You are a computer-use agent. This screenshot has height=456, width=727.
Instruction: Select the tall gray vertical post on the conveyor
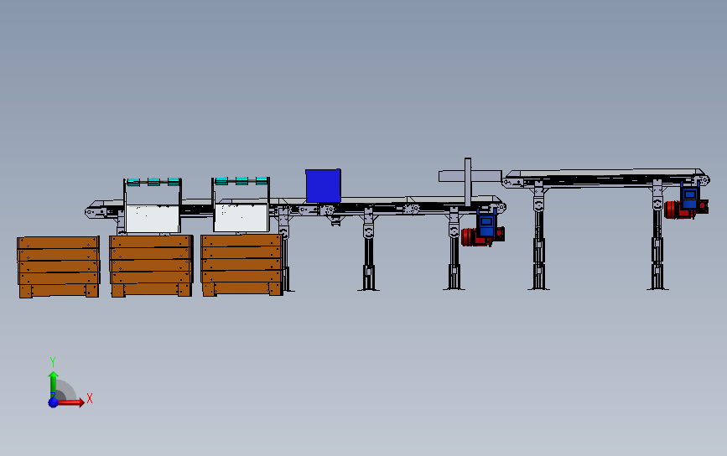468,182
